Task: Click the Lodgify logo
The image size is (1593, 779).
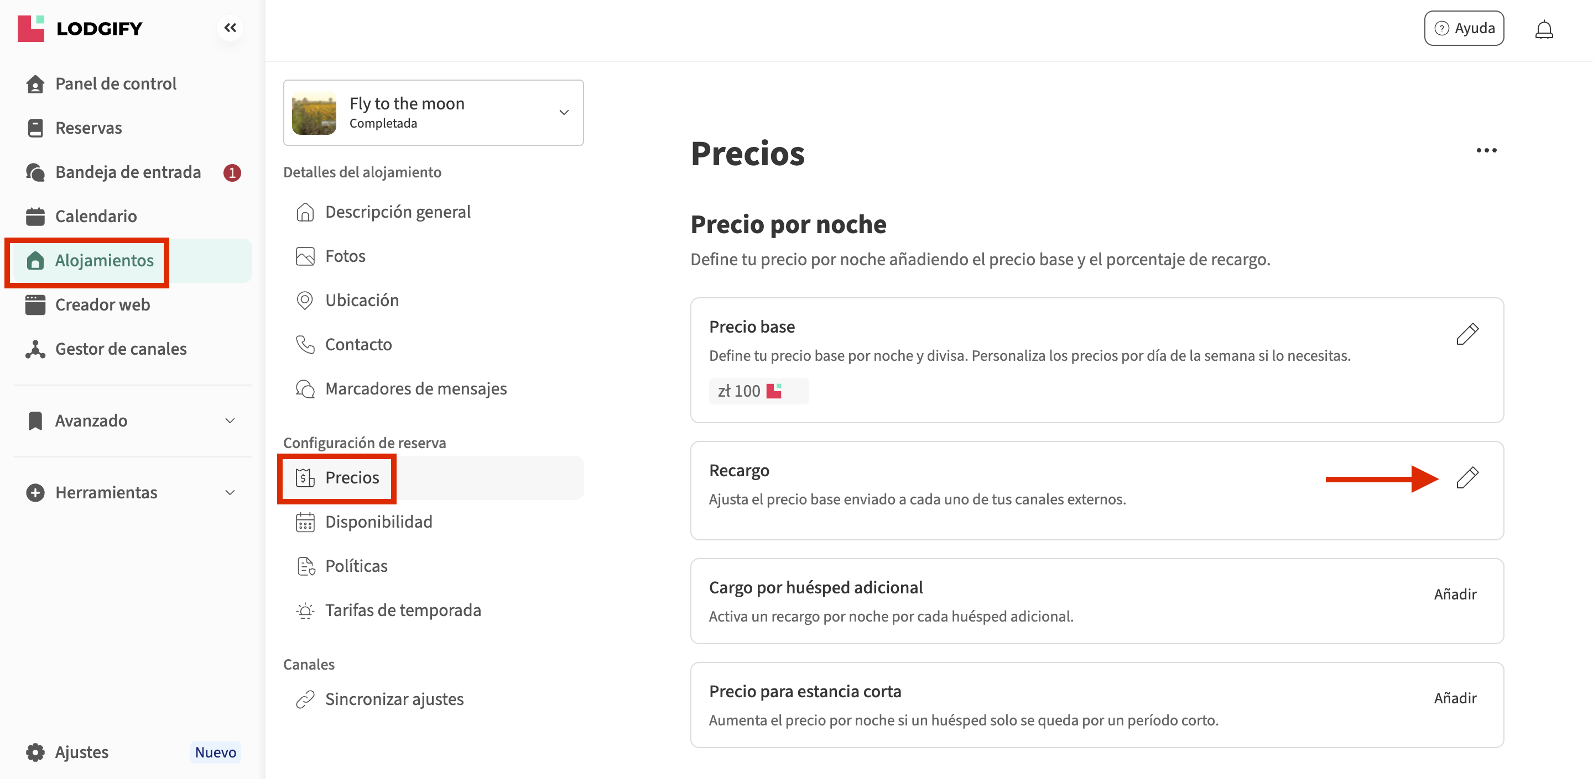Action: tap(80, 28)
